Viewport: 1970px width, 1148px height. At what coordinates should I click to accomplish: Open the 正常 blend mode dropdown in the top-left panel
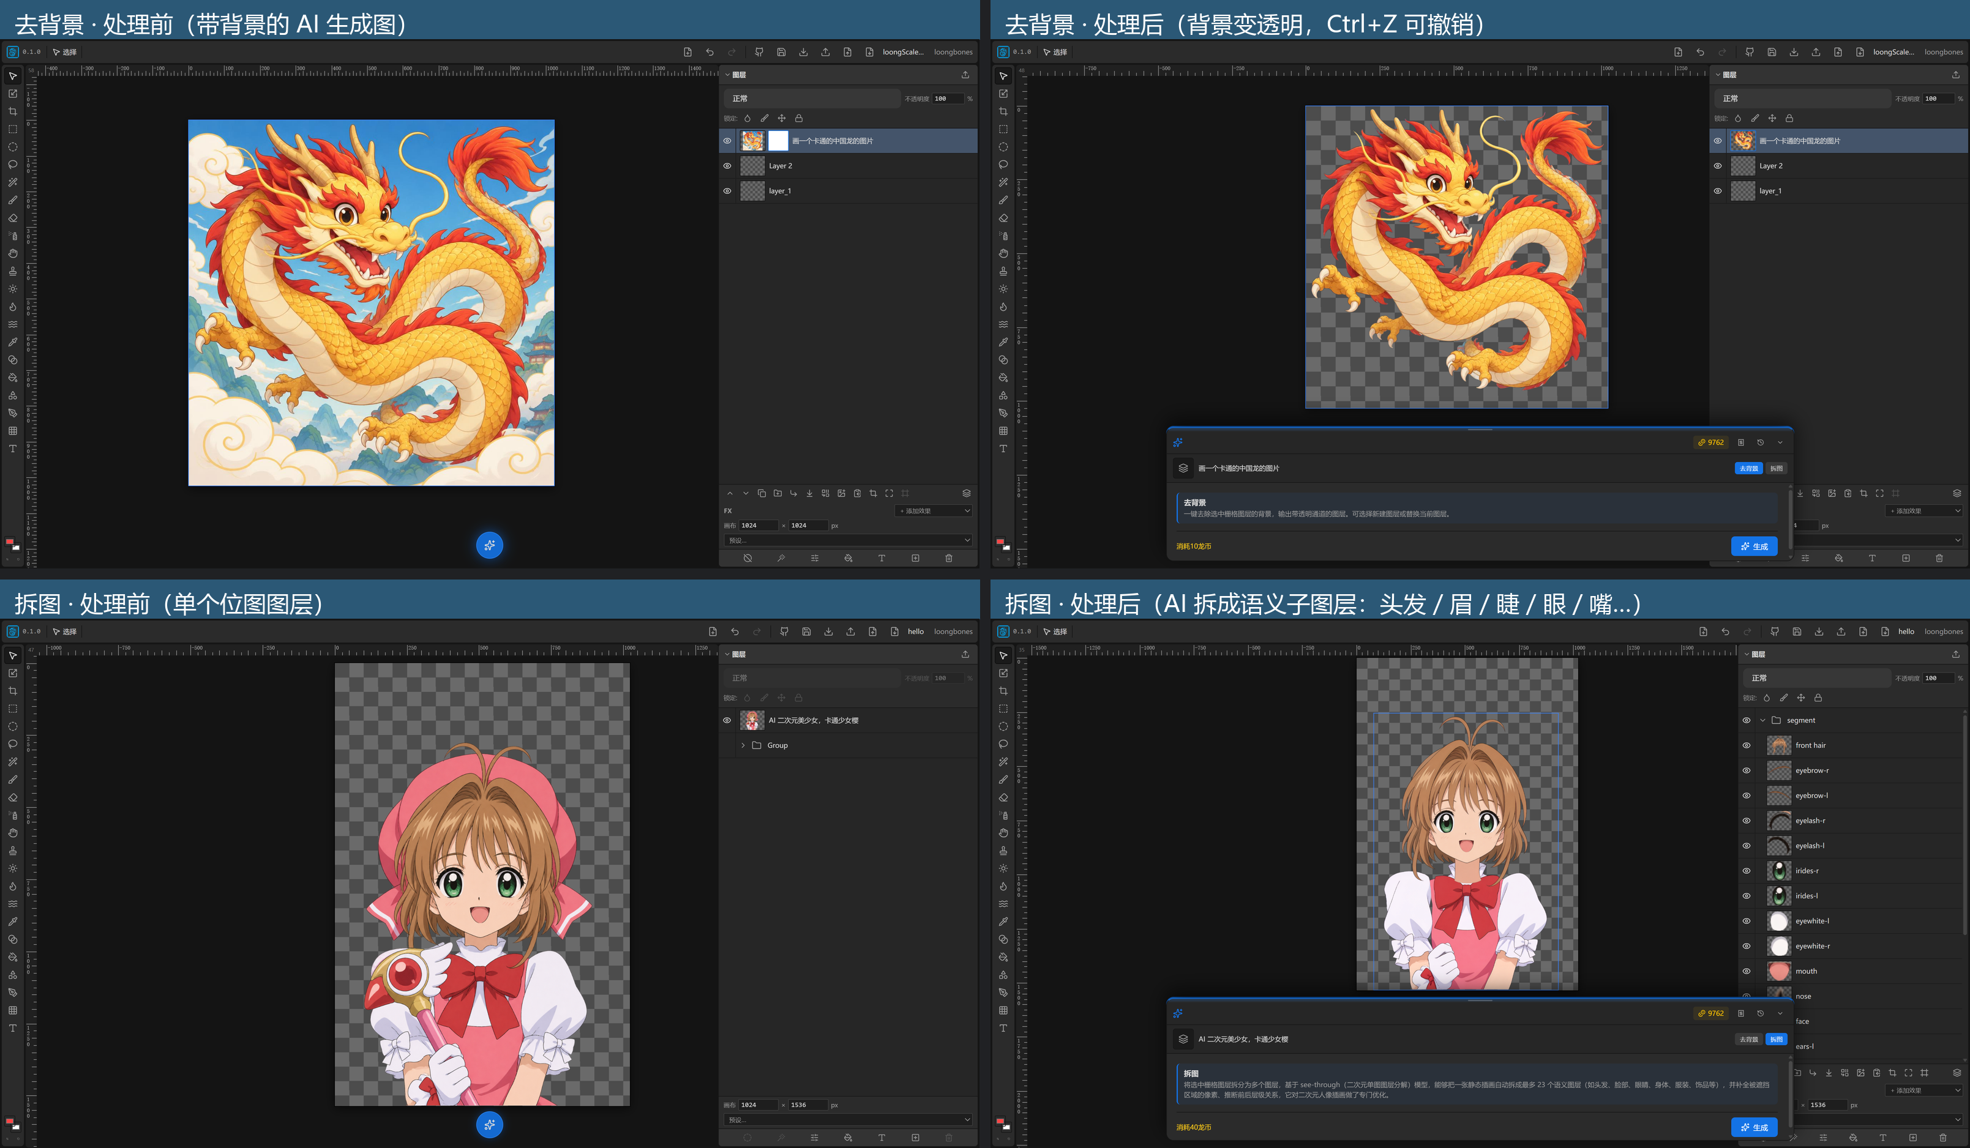click(812, 99)
